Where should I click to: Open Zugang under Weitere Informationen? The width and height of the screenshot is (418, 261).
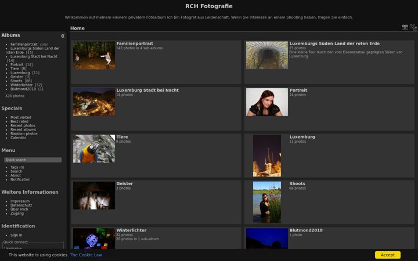pyautogui.click(x=17, y=213)
